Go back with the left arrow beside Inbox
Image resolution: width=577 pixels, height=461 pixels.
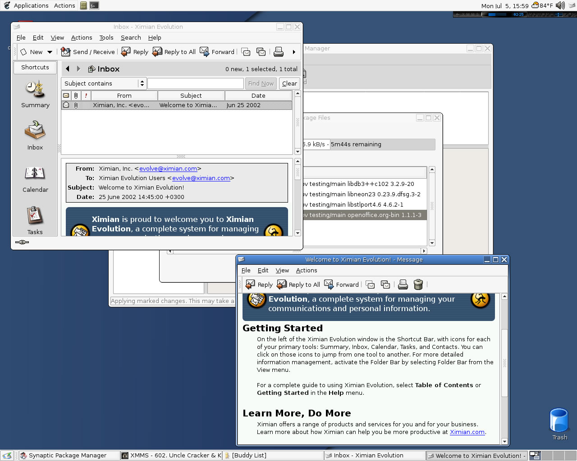[68, 69]
